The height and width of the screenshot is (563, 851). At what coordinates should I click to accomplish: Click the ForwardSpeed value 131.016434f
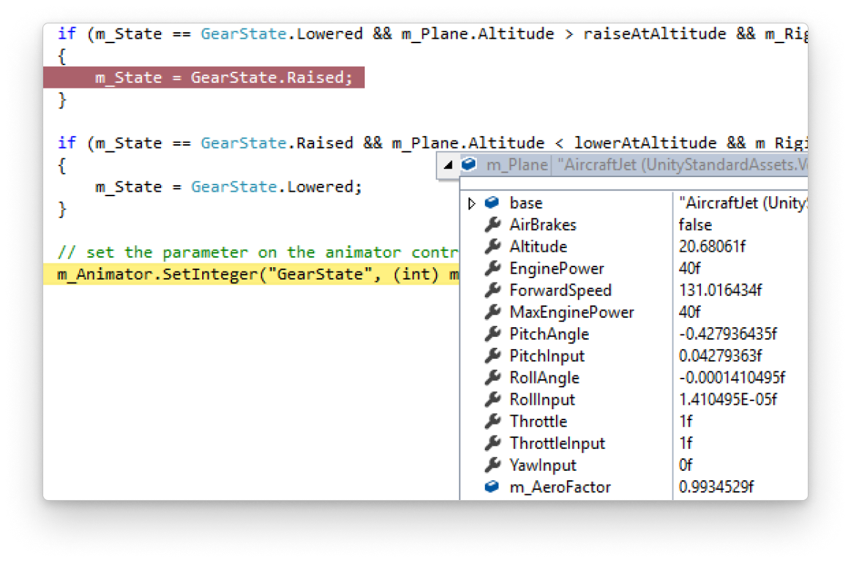click(x=720, y=291)
